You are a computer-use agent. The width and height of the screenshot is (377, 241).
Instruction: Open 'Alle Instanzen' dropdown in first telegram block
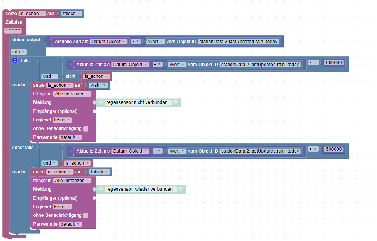72,94
